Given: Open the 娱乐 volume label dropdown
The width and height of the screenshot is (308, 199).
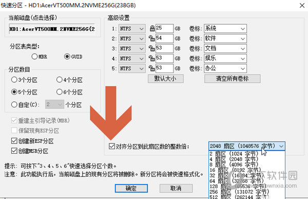Looking at the screenshot, I should coord(225,59).
